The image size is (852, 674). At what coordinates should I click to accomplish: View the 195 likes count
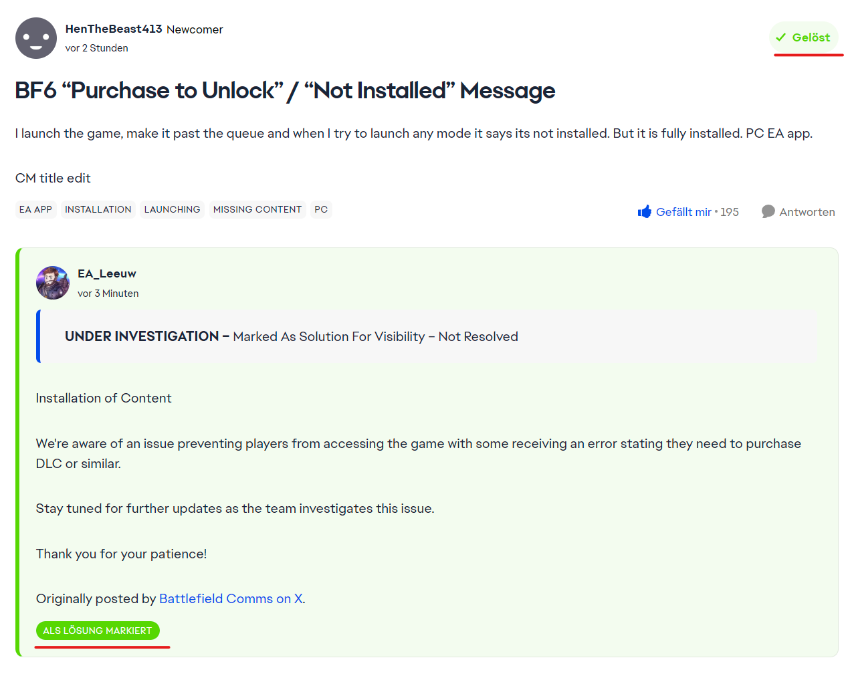pos(729,212)
